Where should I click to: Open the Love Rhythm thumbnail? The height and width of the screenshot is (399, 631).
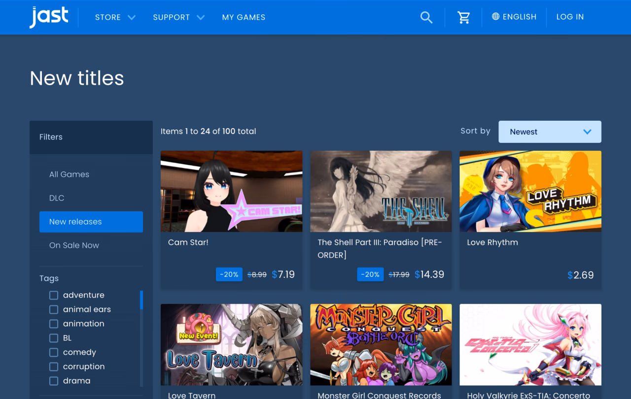530,191
